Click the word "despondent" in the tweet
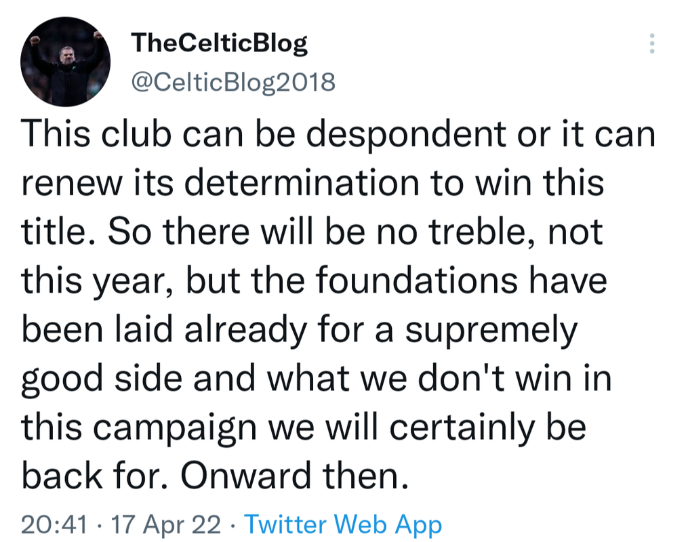This screenshot has width=686, height=542. (405, 135)
